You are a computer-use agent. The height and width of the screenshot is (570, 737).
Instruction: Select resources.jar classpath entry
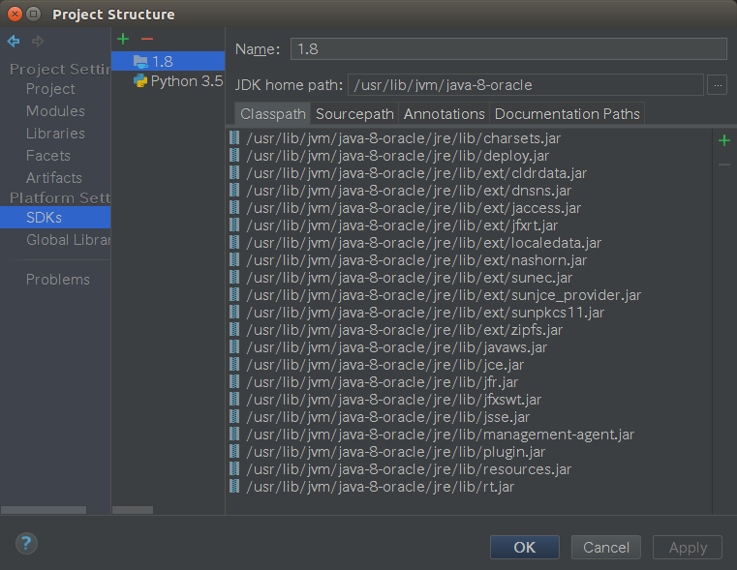[409, 468]
